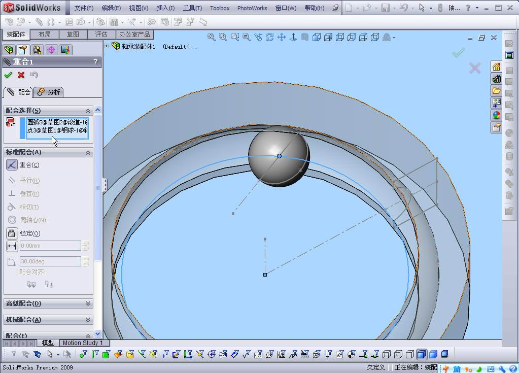Open the 工具(T) menu

[192, 8]
